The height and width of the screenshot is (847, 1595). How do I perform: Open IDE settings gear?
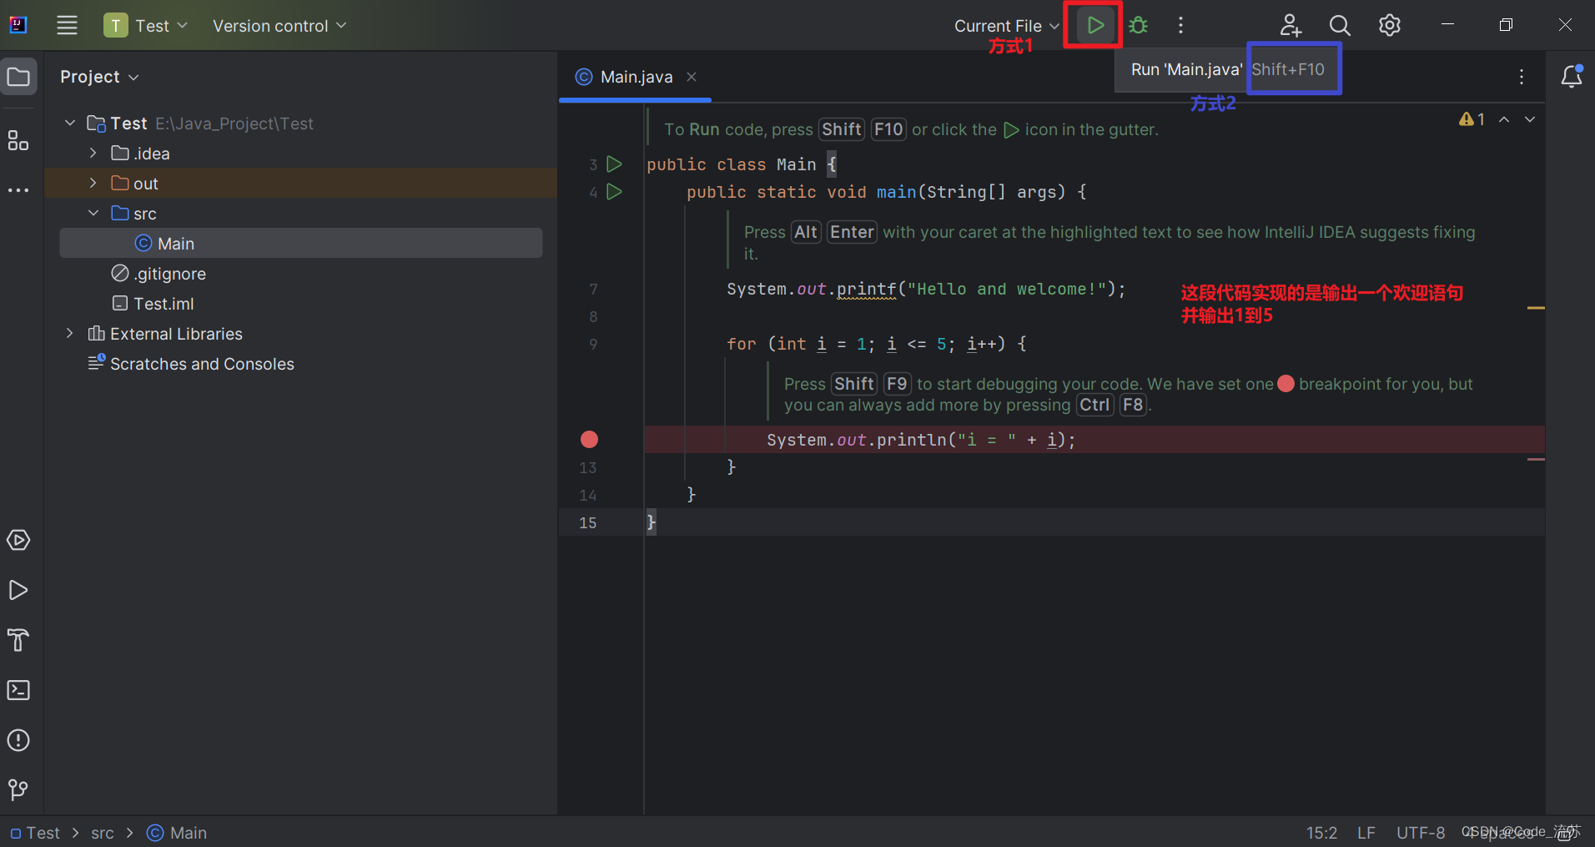pos(1390,25)
